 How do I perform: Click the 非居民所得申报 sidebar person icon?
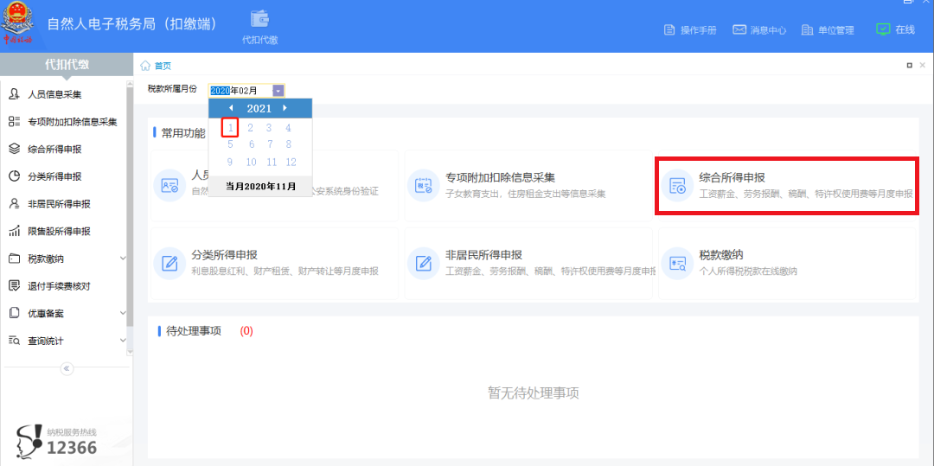(15, 203)
